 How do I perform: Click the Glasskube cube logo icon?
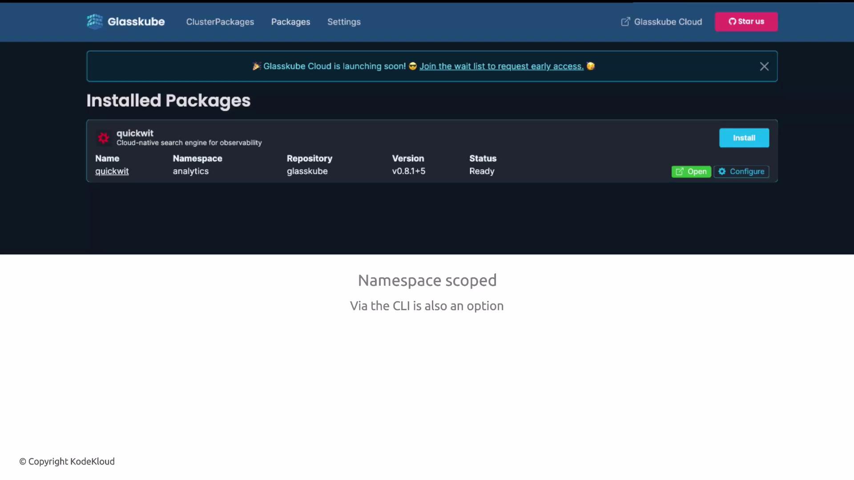tap(95, 21)
